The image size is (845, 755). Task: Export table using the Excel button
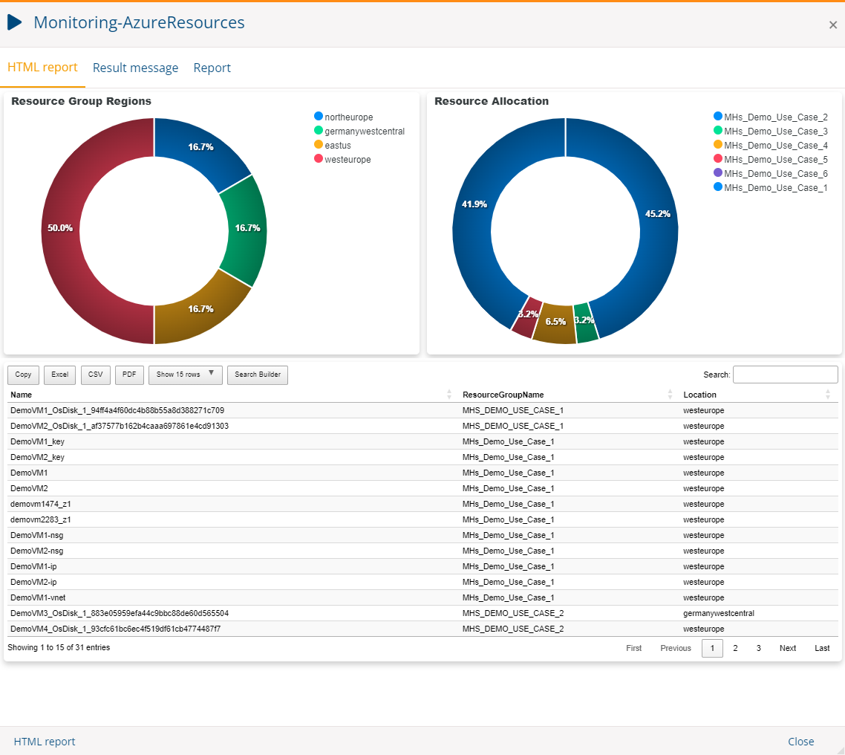tap(59, 375)
